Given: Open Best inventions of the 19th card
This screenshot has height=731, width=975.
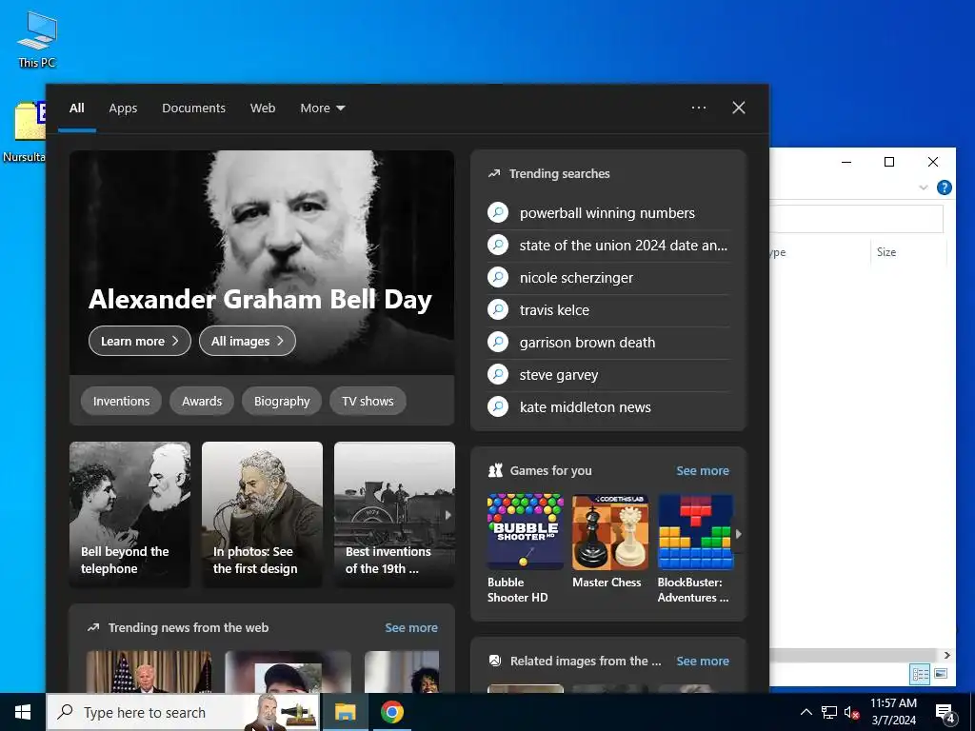Looking at the screenshot, I should [x=394, y=514].
